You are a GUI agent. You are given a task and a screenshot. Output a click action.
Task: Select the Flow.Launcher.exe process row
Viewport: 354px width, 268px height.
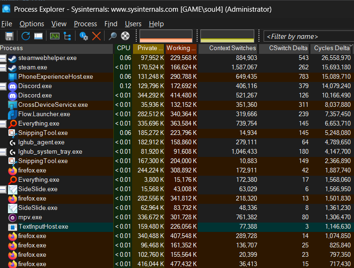(x=177, y=114)
